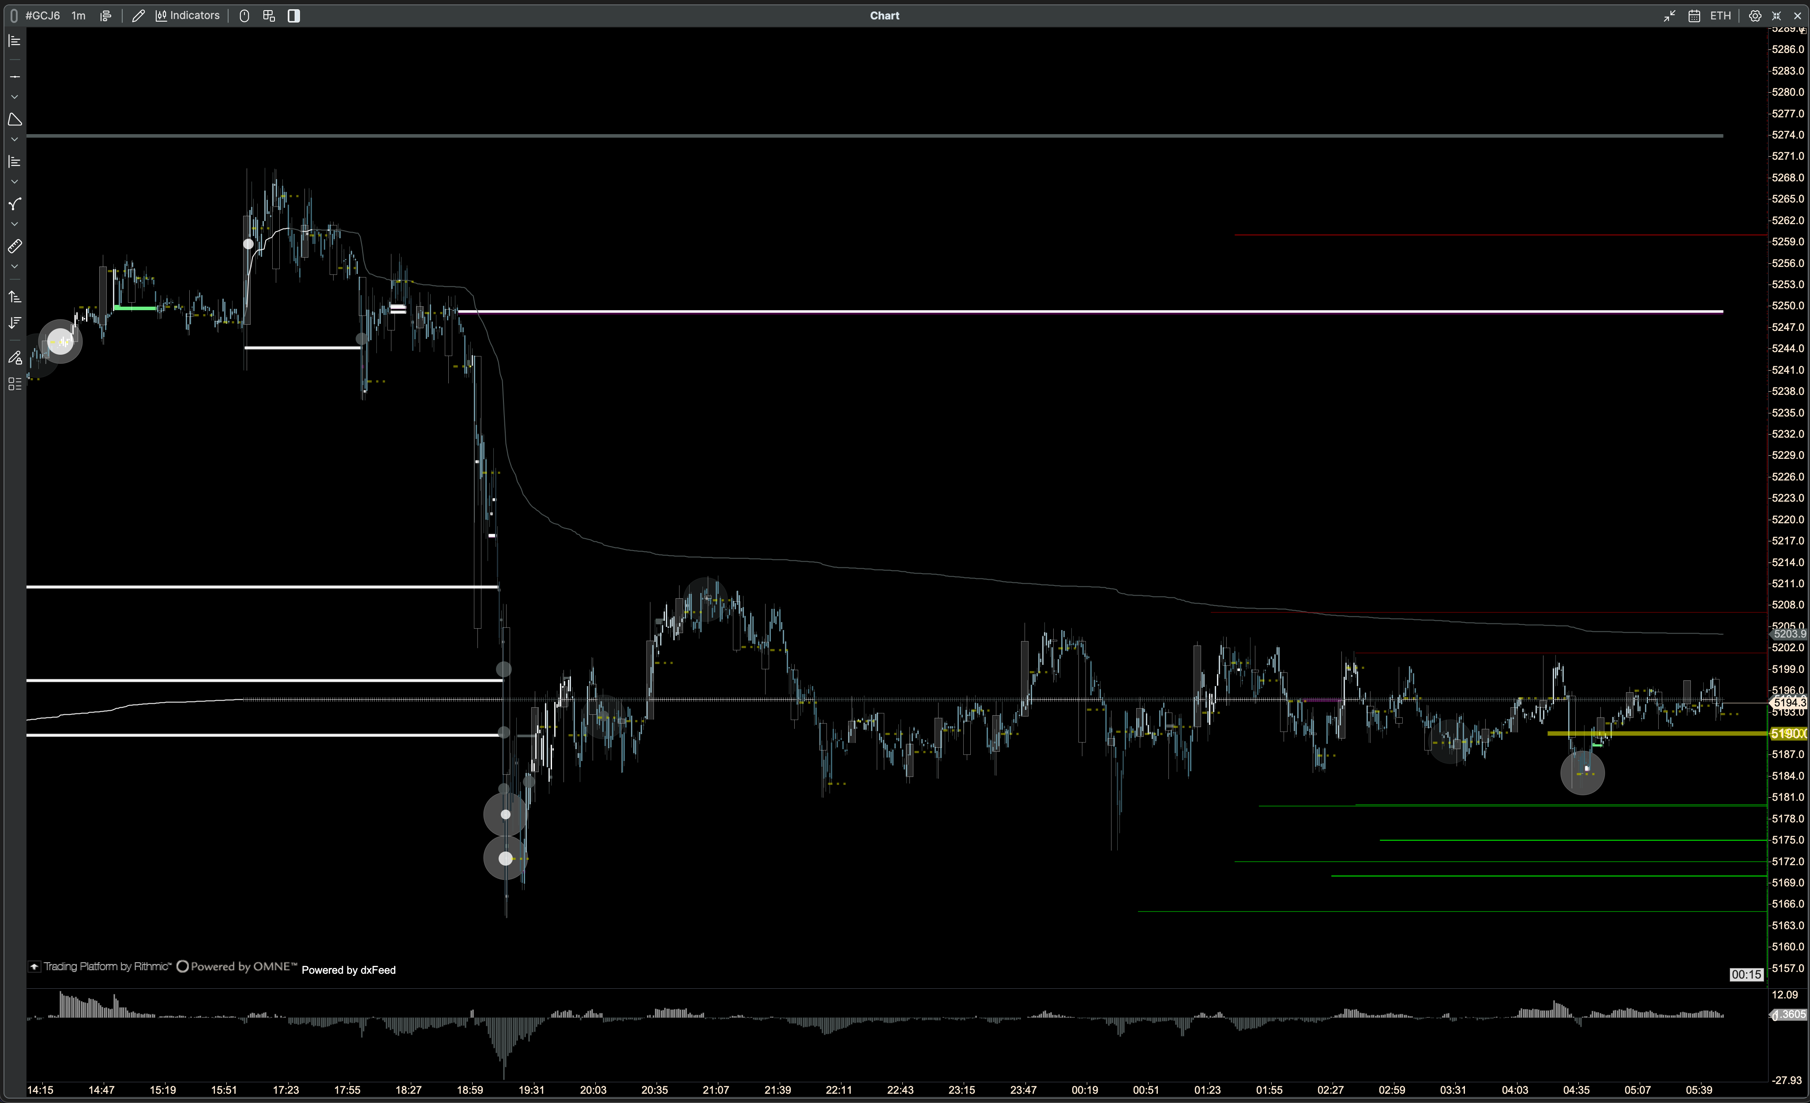Select the pencil drawing tool in top toolbar

click(x=138, y=15)
